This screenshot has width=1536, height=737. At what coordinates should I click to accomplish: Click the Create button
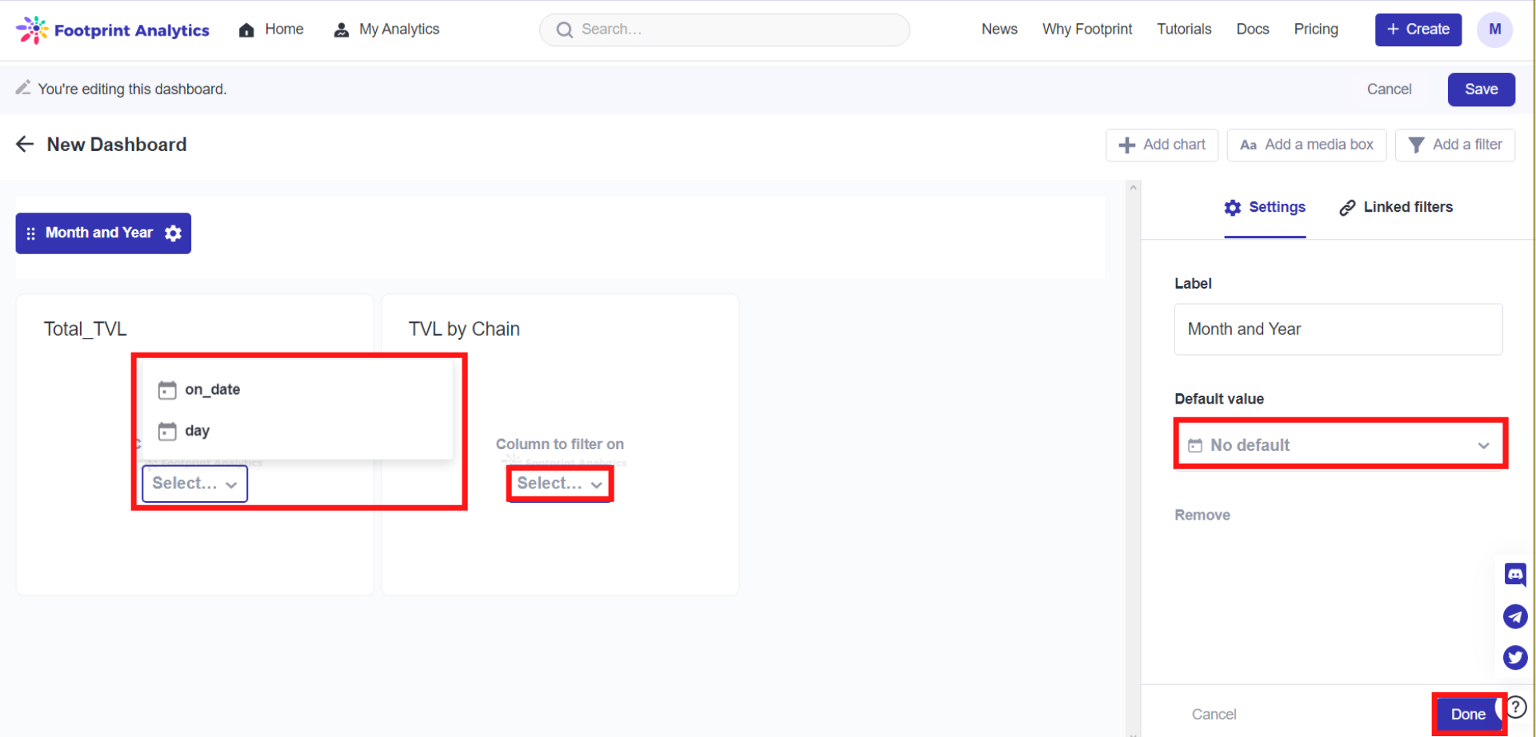(x=1418, y=30)
